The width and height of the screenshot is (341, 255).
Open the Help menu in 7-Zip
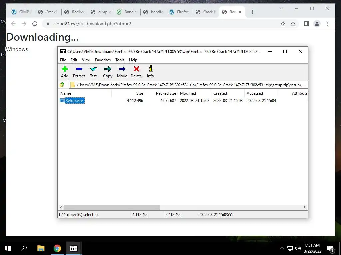pos(133,60)
